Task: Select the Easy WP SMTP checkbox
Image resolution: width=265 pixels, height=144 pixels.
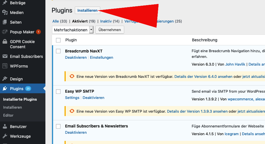Action: click(x=58, y=92)
